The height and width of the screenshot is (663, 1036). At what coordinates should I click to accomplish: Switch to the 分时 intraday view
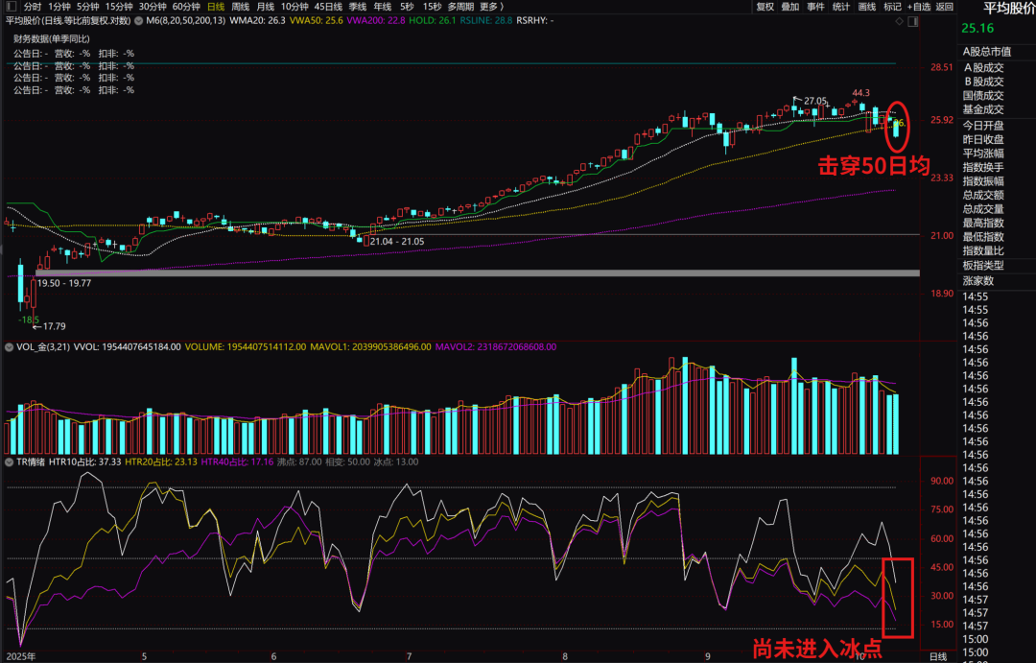33,7
